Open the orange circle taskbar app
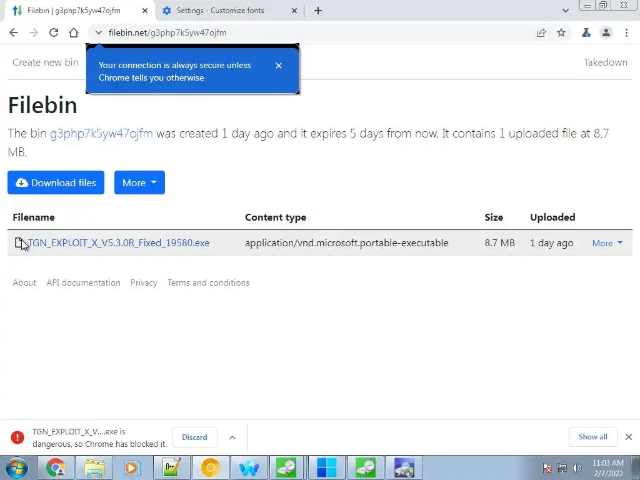 pos(210,467)
